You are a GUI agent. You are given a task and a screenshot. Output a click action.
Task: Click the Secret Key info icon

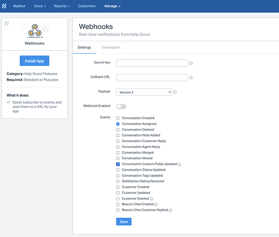(x=191, y=63)
